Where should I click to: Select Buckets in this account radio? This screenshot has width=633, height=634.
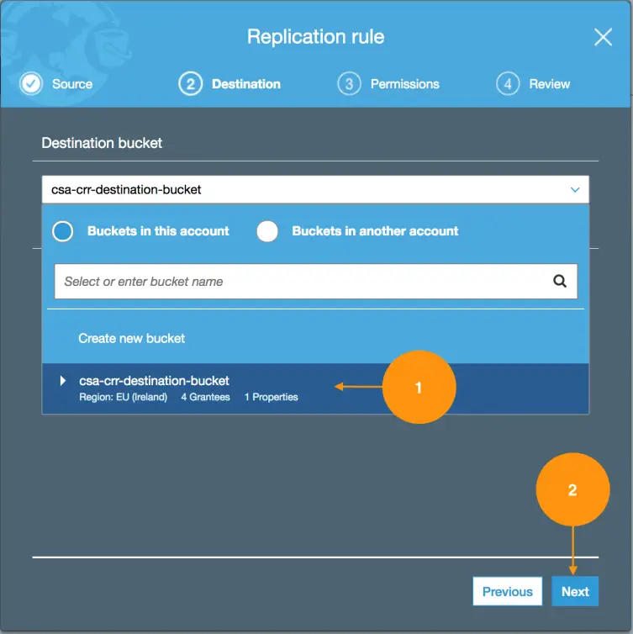(63, 231)
